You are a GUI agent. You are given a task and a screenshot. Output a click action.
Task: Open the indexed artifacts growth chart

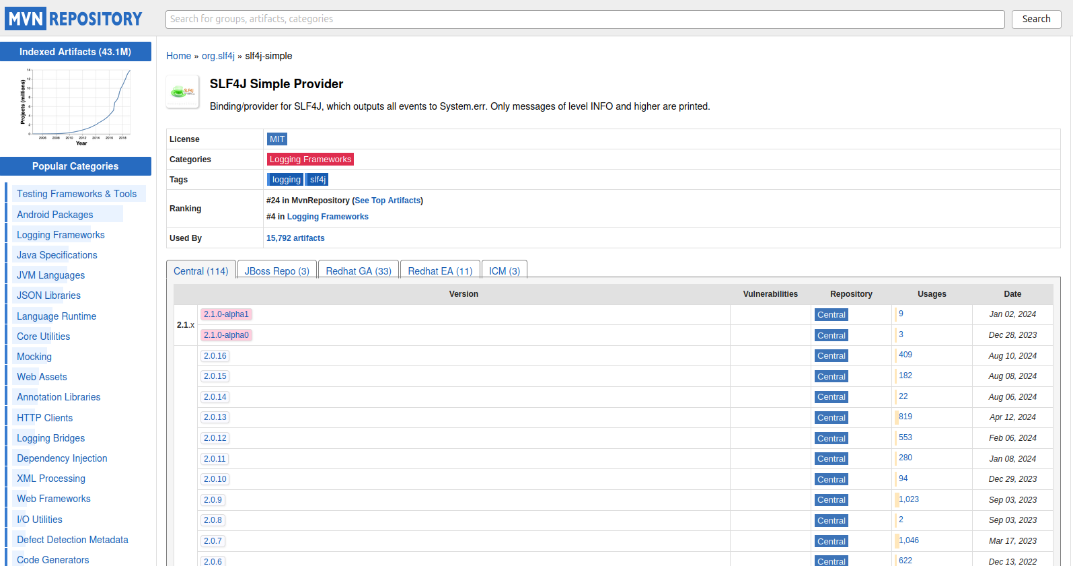pos(75,108)
